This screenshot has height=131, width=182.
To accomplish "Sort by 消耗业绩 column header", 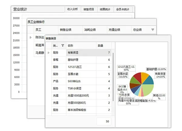I will (x=95, y=30).
